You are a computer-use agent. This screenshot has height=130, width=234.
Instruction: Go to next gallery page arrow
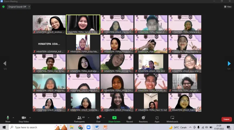click(229, 63)
